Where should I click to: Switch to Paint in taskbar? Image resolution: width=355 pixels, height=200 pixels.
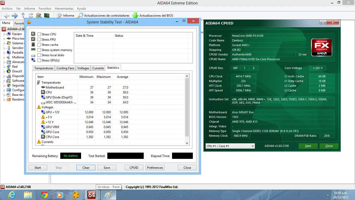click(108, 195)
